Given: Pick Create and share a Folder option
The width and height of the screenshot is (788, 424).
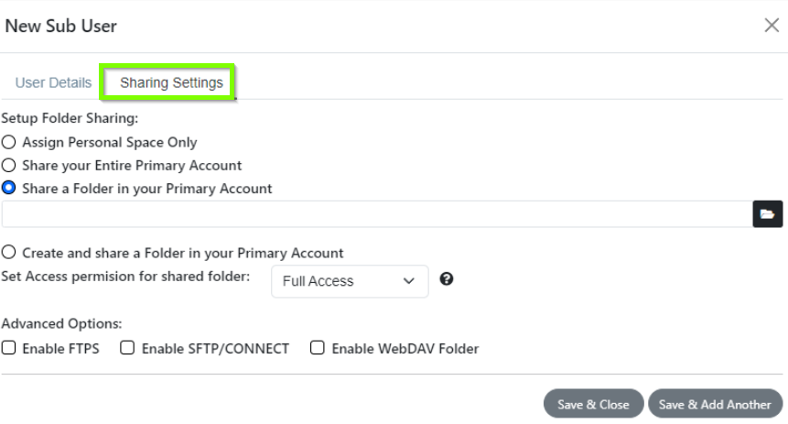Looking at the screenshot, I should (x=8, y=252).
